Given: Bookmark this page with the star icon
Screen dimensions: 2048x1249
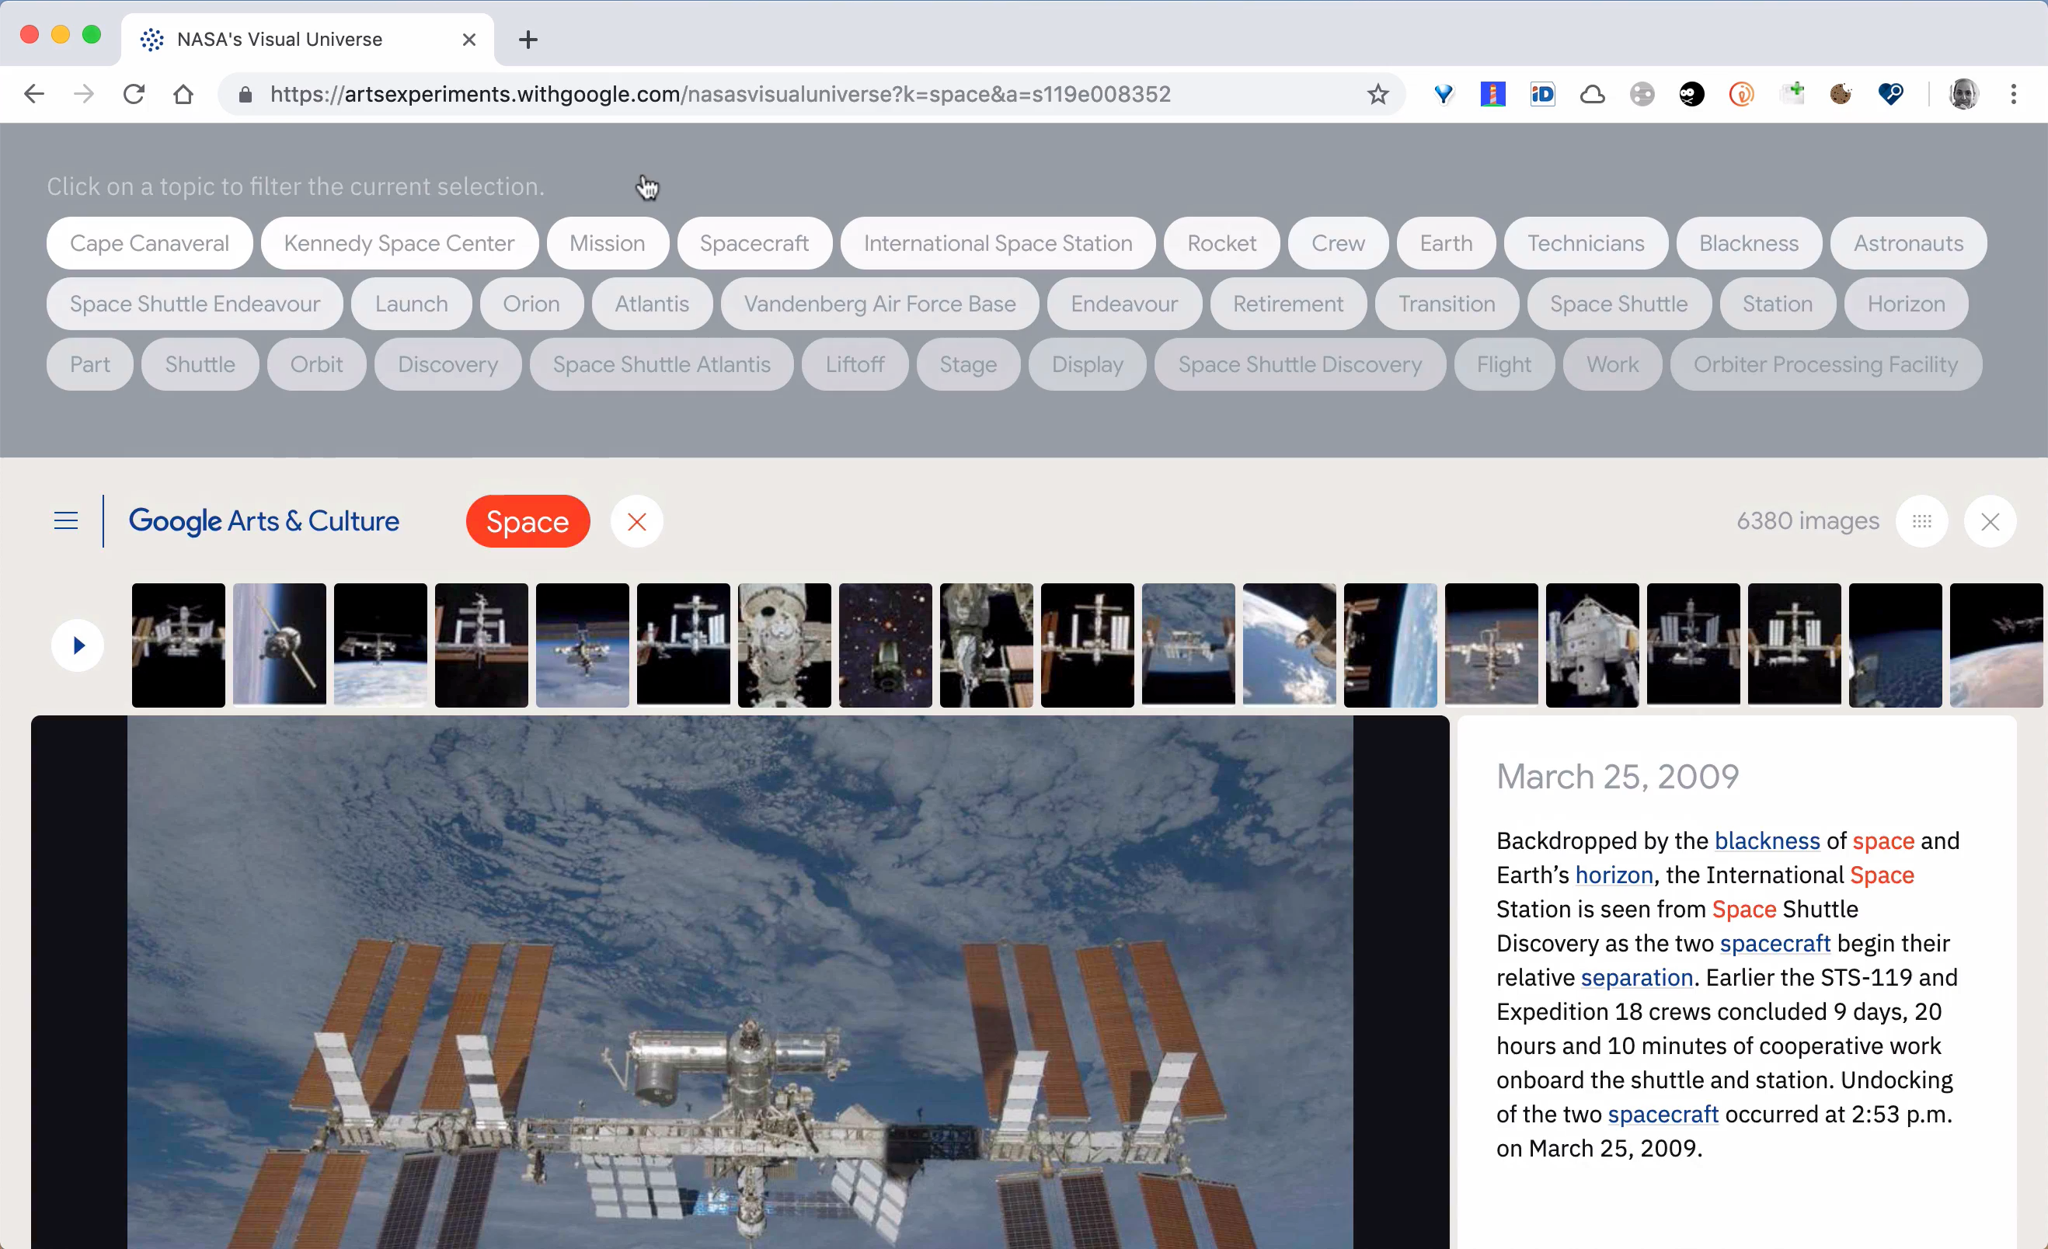Looking at the screenshot, I should [x=1378, y=95].
